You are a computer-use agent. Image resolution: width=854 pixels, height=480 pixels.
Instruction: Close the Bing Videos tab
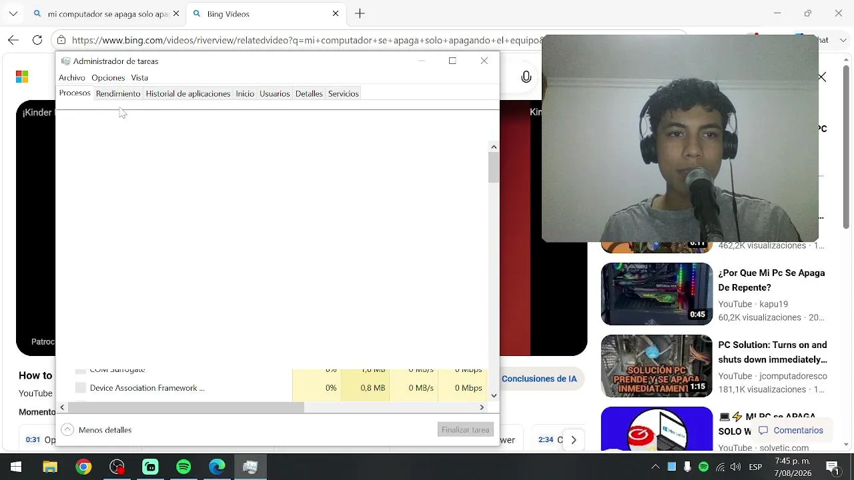click(336, 13)
